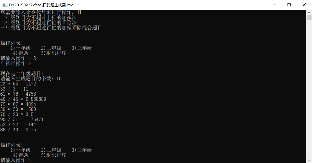Click the bottom 1)一年级 option text

pos(20,150)
